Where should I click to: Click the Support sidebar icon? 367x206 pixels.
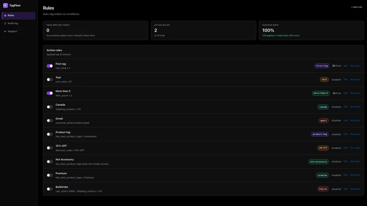point(5,31)
